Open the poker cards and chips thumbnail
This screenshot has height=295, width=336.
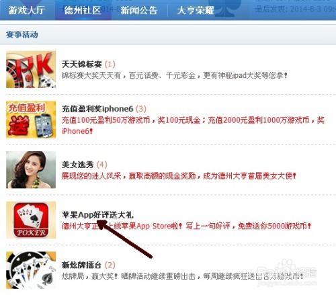[31, 270]
